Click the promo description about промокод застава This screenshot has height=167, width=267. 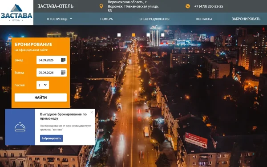(x=65, y=128)
